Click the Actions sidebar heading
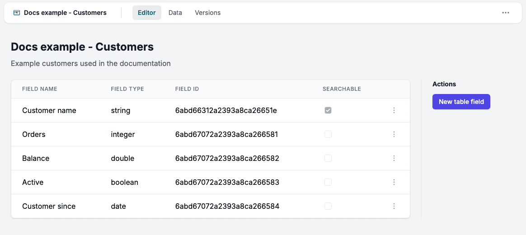This screenshot has height=235, width=526. [x=444, y=84]
